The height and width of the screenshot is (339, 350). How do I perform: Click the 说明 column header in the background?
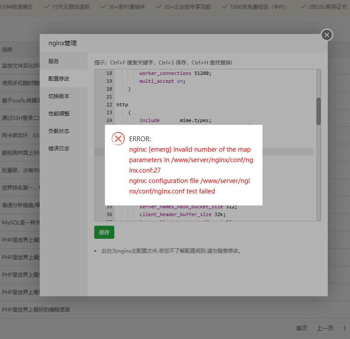coord(7,50)
